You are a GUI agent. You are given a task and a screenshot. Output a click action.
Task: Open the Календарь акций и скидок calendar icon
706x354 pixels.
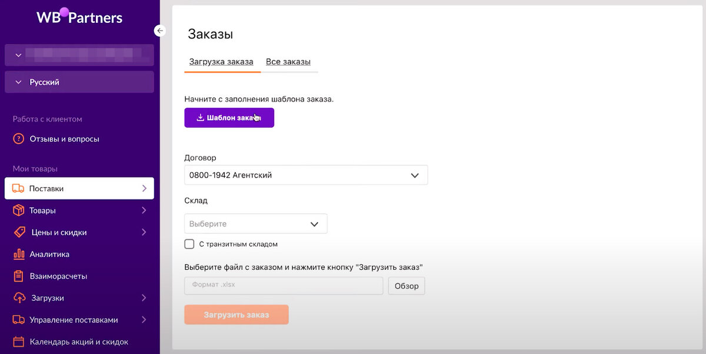pyautogui.click(x=18, y=342)
